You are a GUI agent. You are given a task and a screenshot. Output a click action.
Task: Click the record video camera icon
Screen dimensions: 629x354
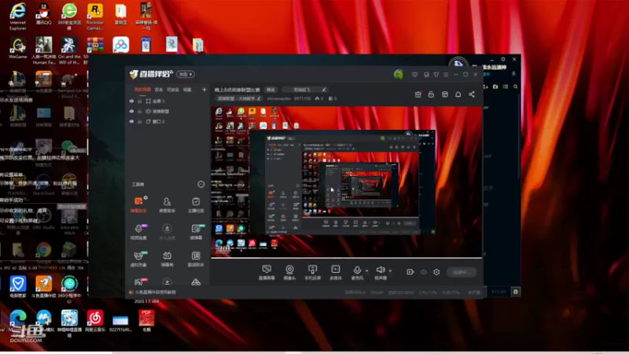coord(410,271)
